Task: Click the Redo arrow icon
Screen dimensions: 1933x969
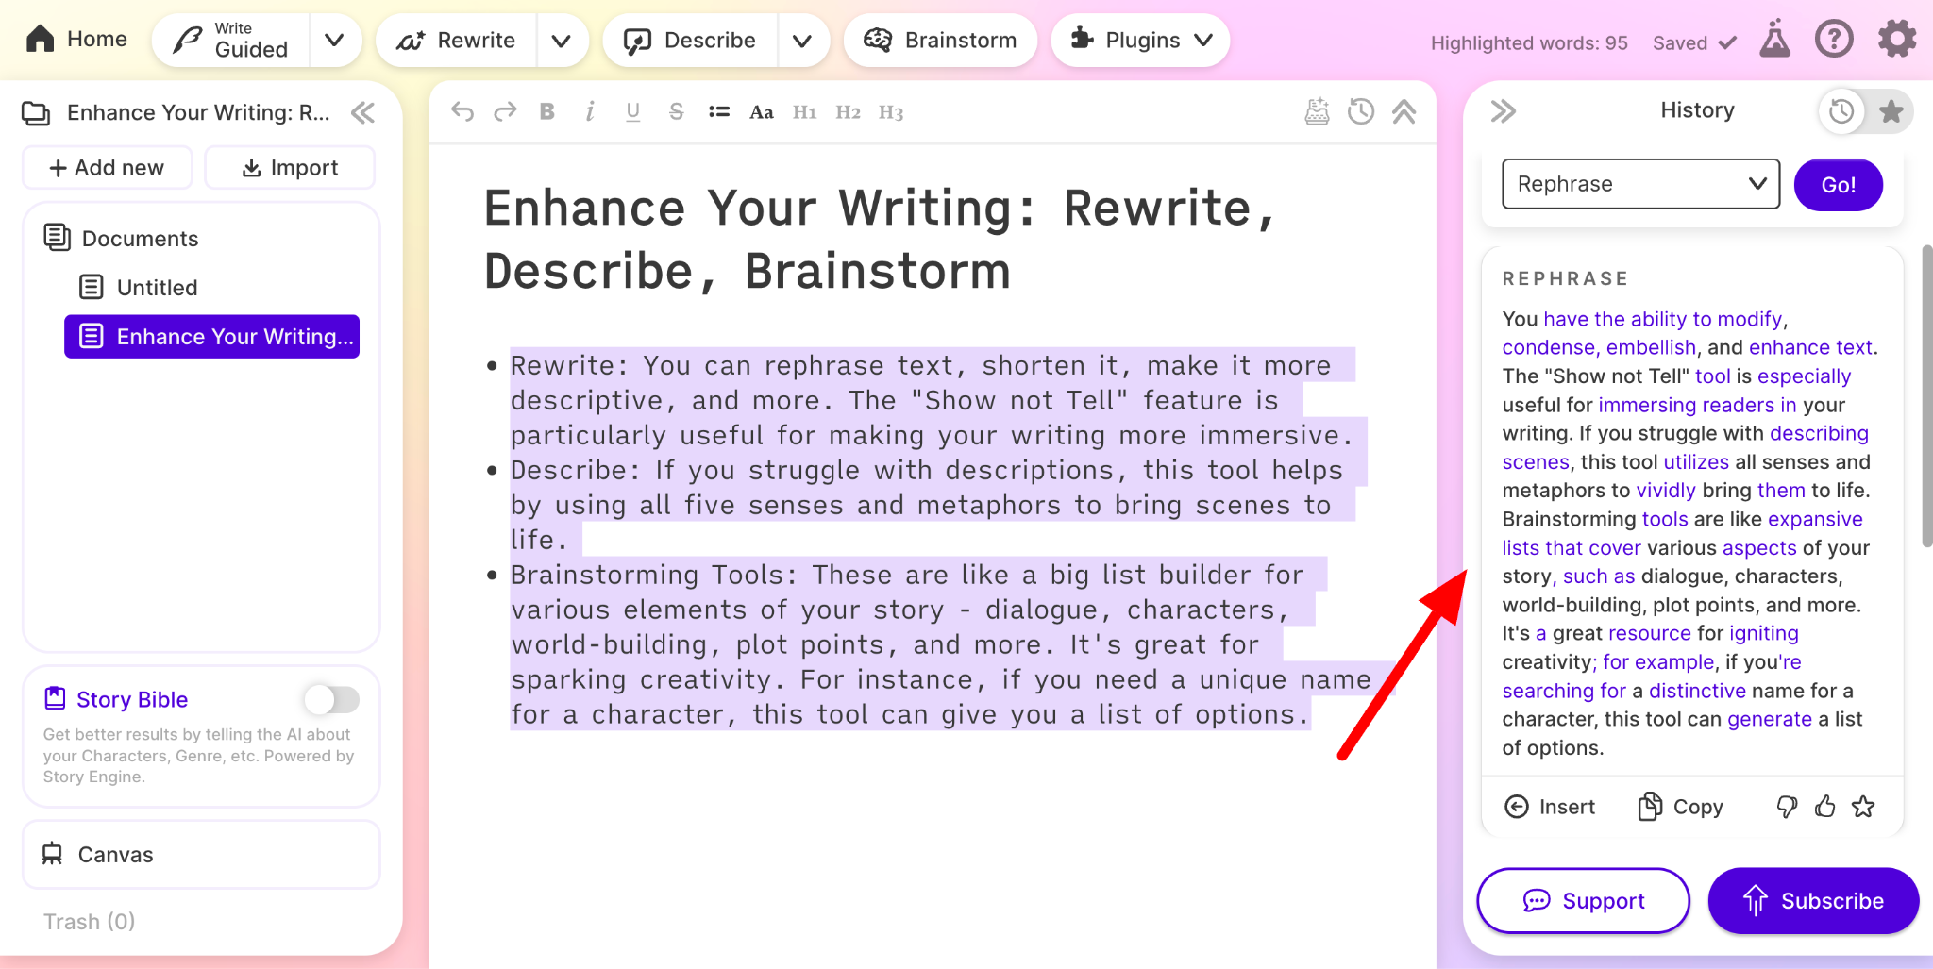Action: click(506, 112)
